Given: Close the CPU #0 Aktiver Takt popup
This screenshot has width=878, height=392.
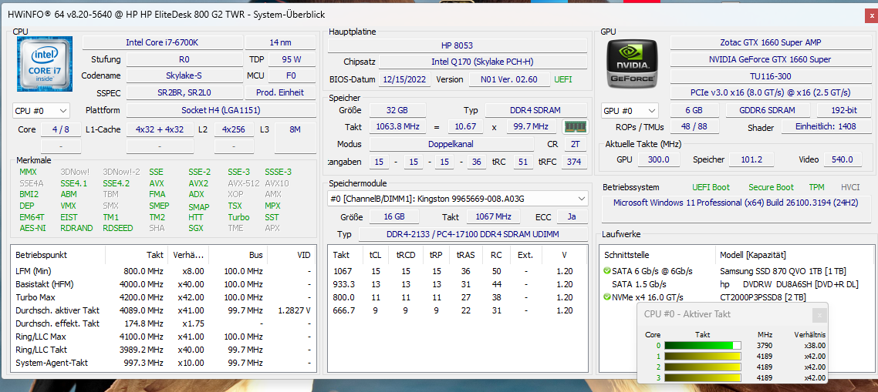Looking at the screenshot, I should [x=820, y=316].
